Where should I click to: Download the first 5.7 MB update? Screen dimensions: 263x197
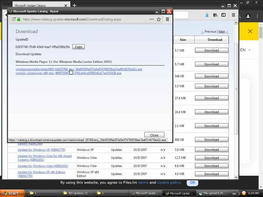(212, 51)
